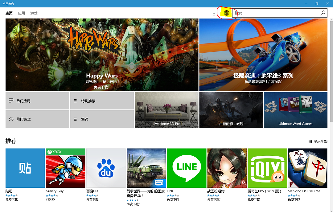The width and height of the screenshot is (333, 213).
Task: Open the Gravity Guy app icon
Action: tap(65, 168)
